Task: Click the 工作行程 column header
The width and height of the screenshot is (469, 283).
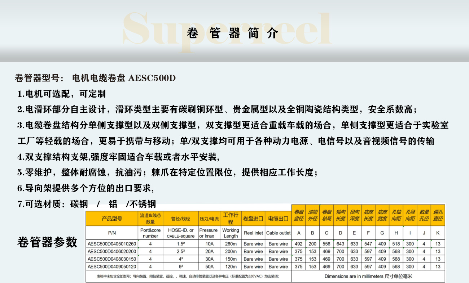Action: coord(231,219)
